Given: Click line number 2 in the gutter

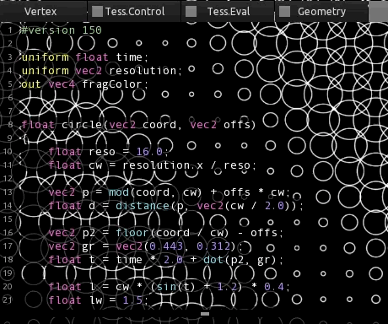Looking at the screenshot, I should coord(10,44).
